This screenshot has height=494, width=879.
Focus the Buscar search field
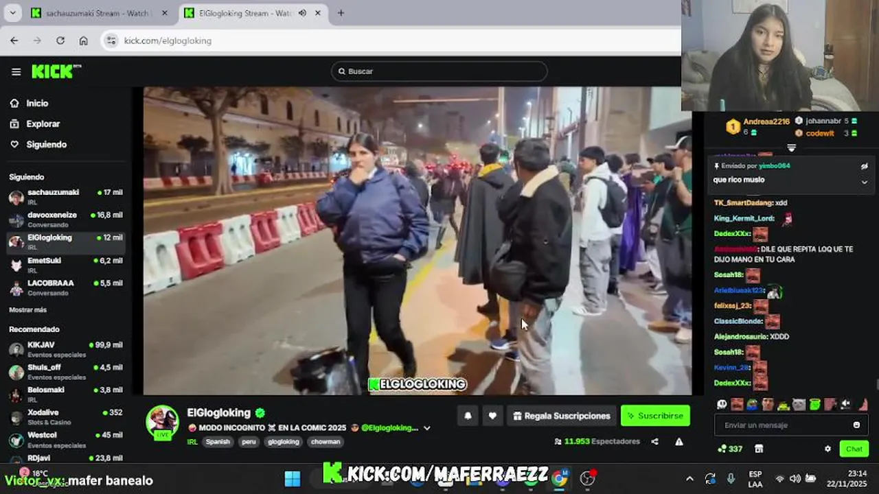(439, 71)
